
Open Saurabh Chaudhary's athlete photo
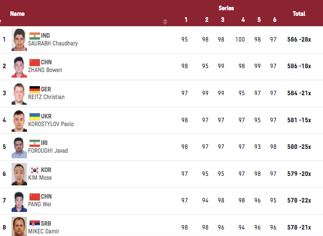19,39
